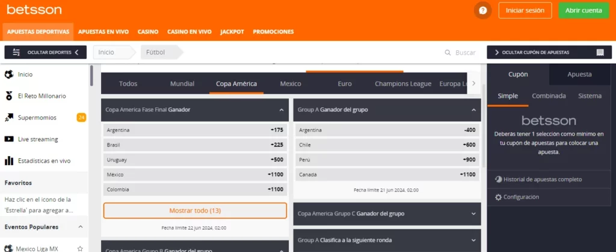Switch to the Champions League tab
This screenshot has width=616, height=252.
click(402, 83)
